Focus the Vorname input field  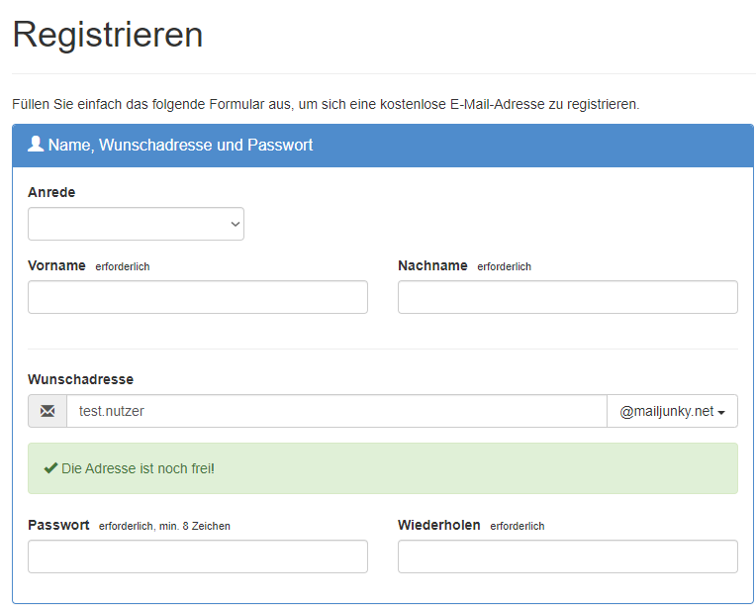(198, 297)
